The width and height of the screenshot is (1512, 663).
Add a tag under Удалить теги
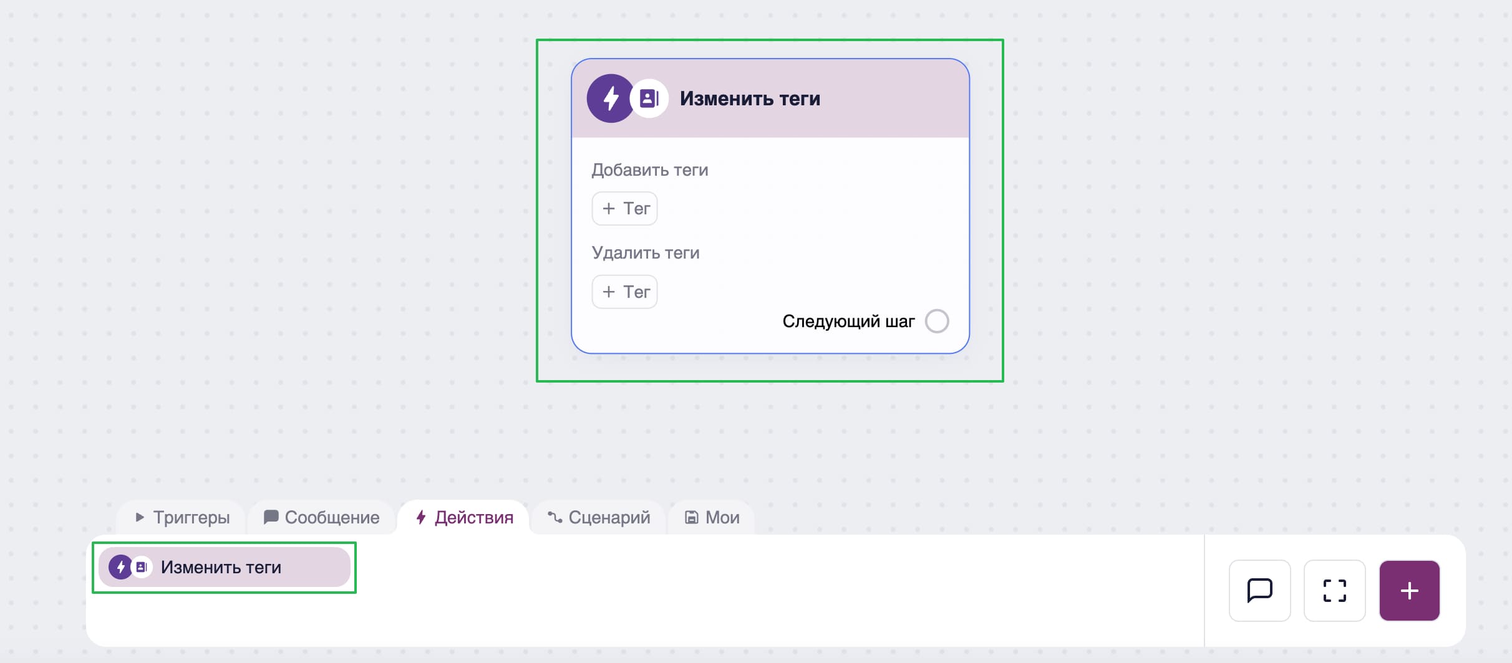pos(624,292)
